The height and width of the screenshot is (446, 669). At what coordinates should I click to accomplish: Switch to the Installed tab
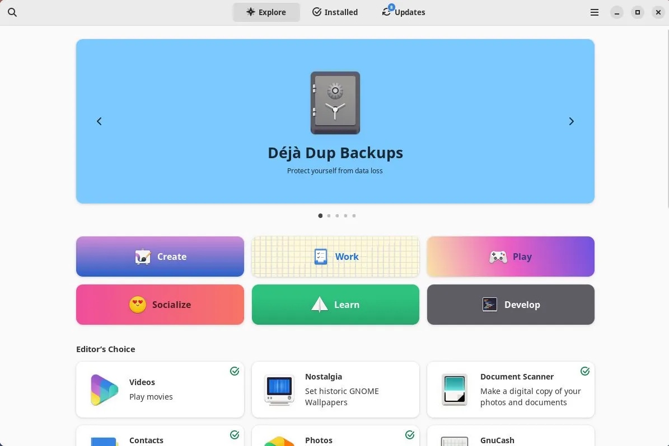tap(334, 12)
